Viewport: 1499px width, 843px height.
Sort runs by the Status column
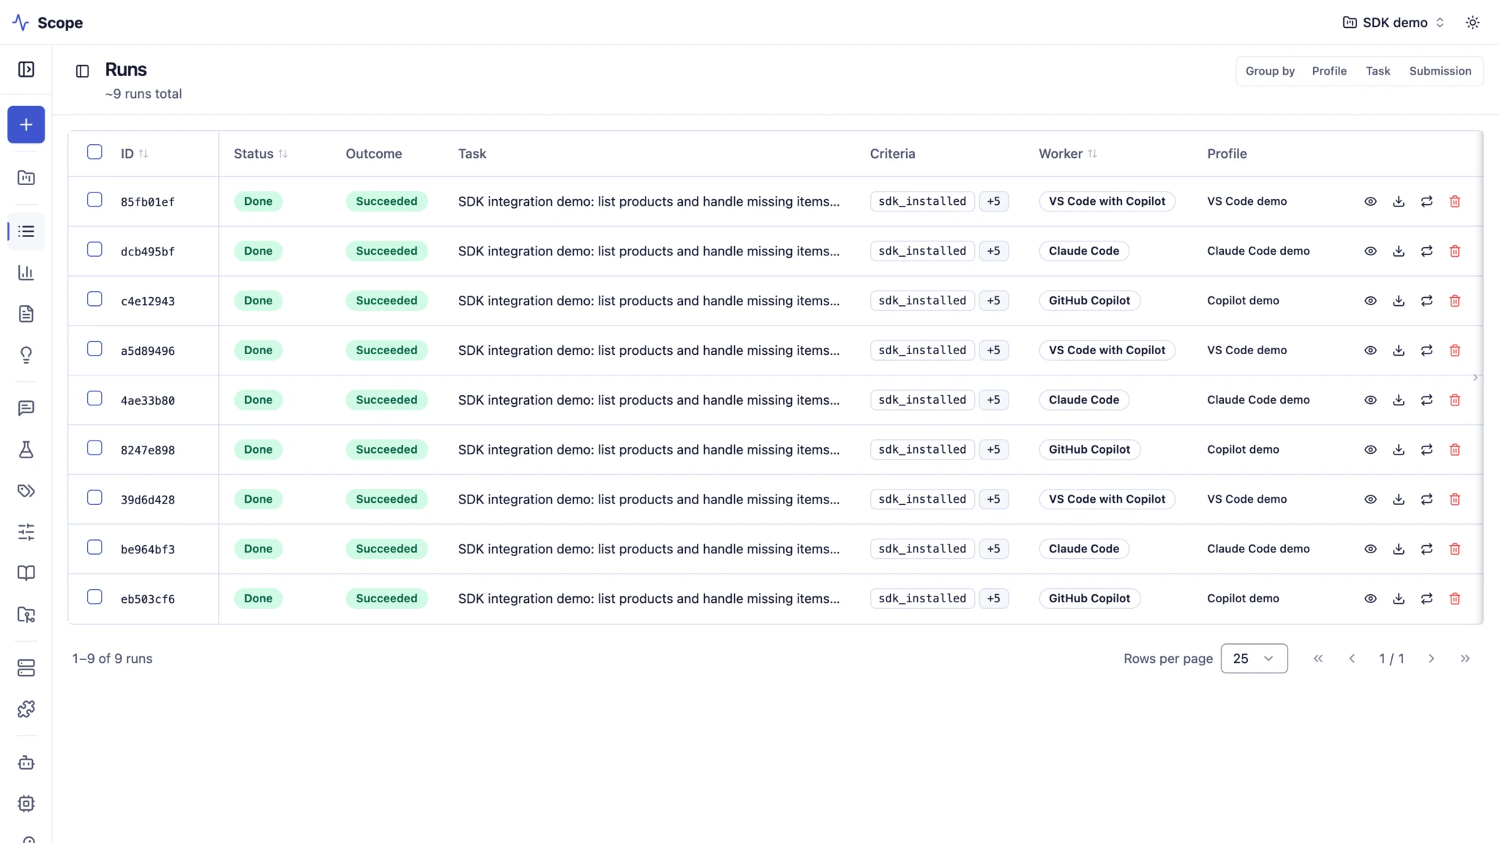click(261, 154)
